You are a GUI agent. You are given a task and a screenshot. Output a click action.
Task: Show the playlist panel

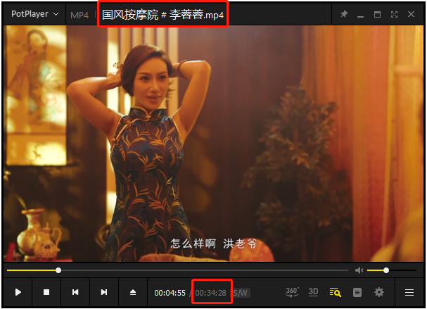pyautogui.click(x=357, y=292)
